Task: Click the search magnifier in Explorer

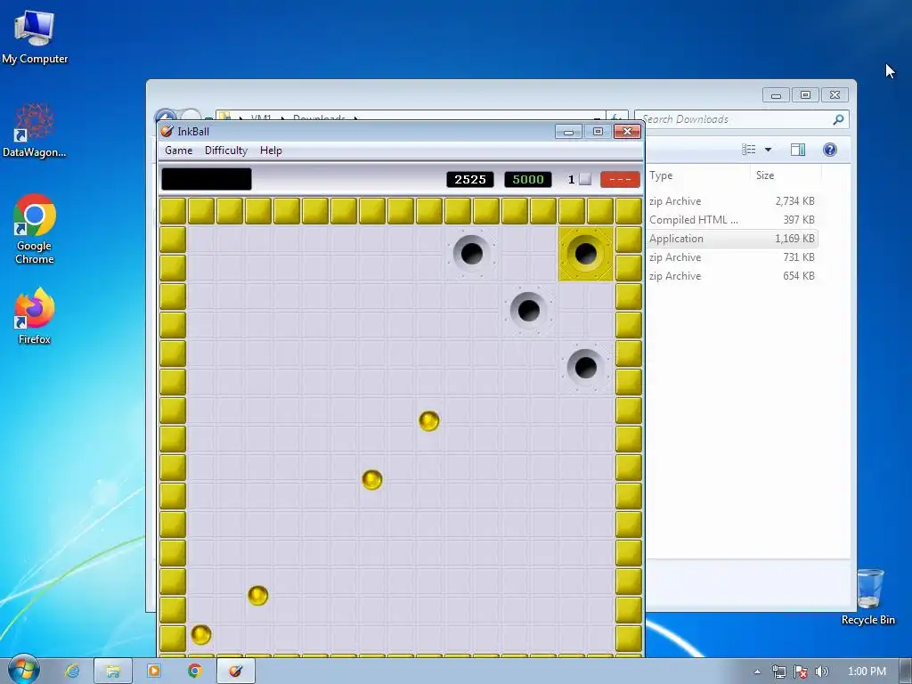Action: coord(838,119)
